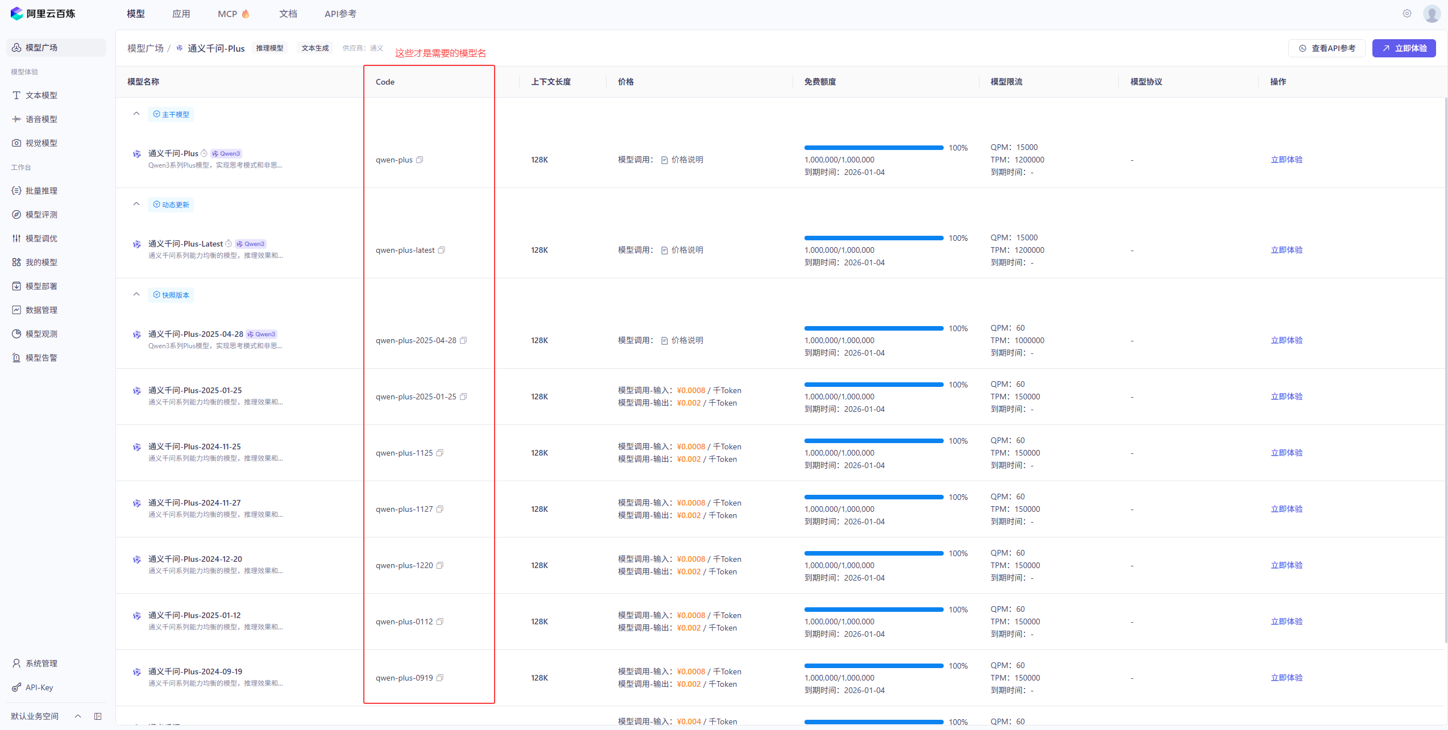This screenshot has height=730, width=1448.
Task: Click the 通义千问-Plus-2024-11-27 model name
Action: pyautogui.click(x=194, y=503)
